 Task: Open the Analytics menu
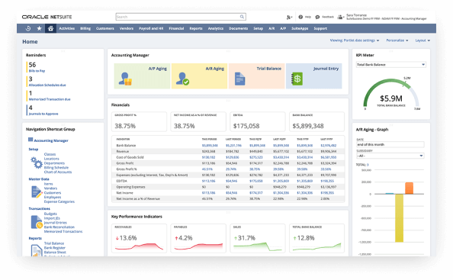tap(216, 28)
